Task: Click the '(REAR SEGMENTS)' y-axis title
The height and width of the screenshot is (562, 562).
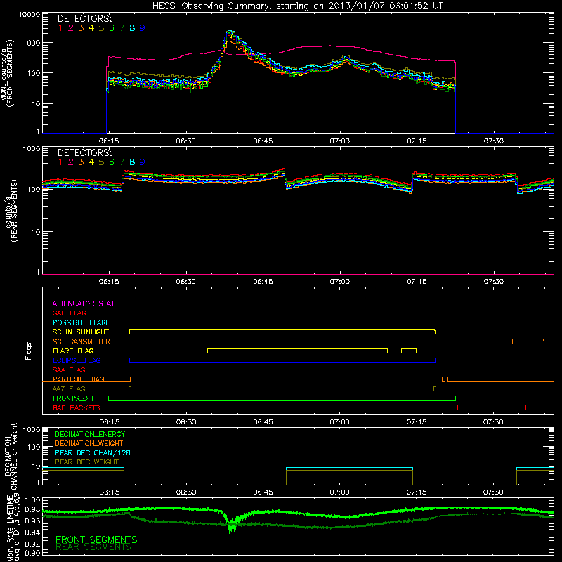Action: point(14,211)
